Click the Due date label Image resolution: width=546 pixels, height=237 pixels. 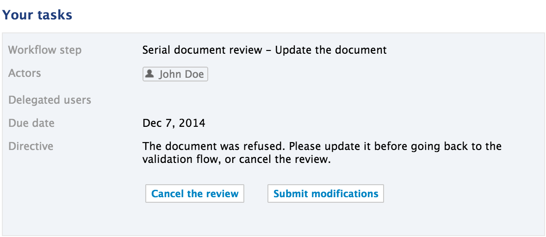tap(31, 123)
